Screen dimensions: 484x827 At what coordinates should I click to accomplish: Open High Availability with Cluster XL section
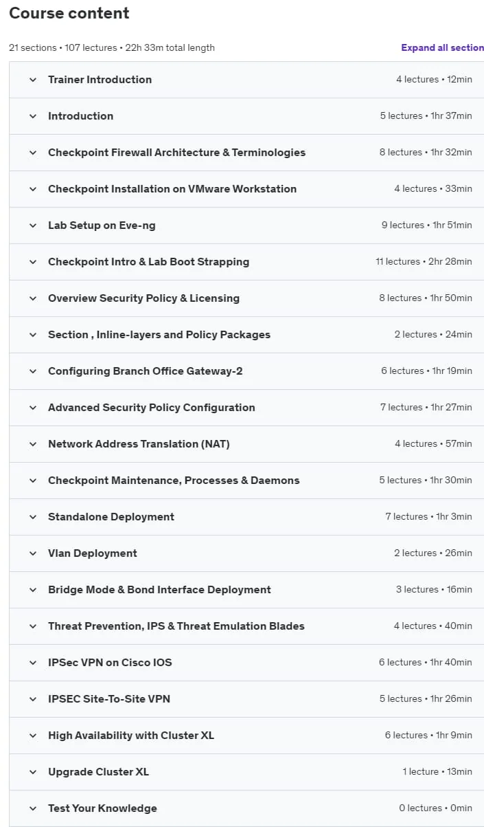[246, 736]
